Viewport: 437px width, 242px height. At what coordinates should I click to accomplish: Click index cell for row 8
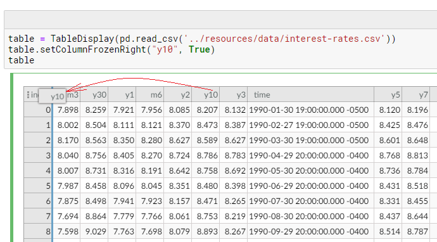38,231
